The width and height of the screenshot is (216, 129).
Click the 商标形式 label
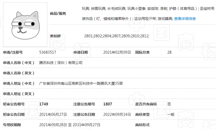142,125
